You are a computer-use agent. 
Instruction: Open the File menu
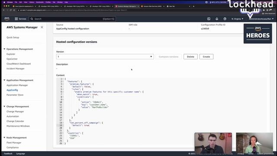click(x=16, y=2)
